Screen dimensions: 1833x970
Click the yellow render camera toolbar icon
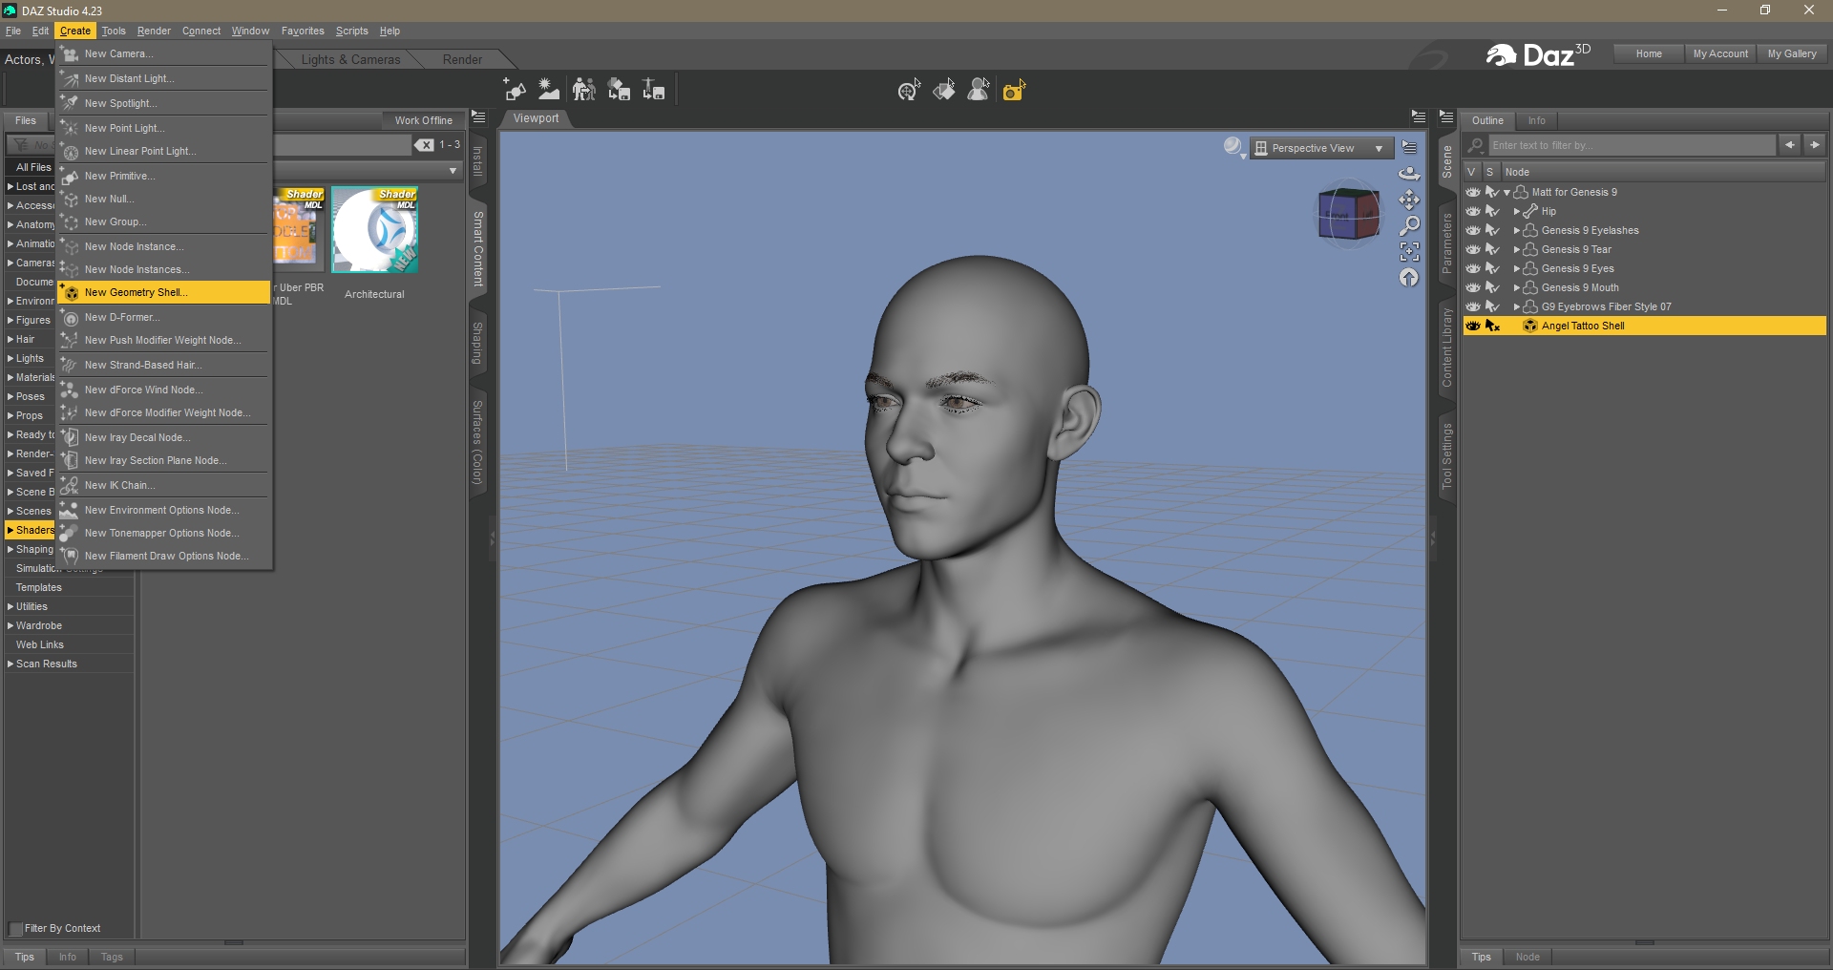point(1014,91)
